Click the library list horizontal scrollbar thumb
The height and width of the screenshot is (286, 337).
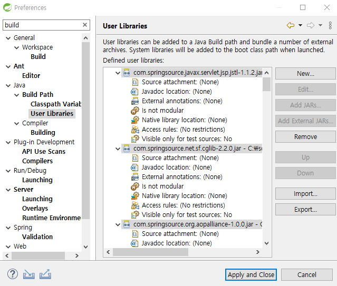coord(150,252)
